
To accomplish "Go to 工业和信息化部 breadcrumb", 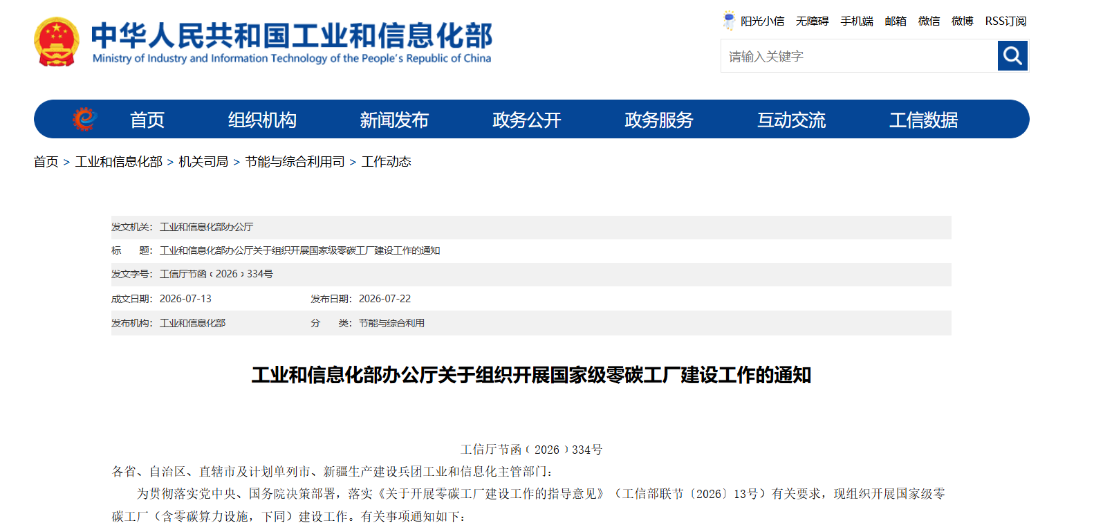I will [119, 162].
